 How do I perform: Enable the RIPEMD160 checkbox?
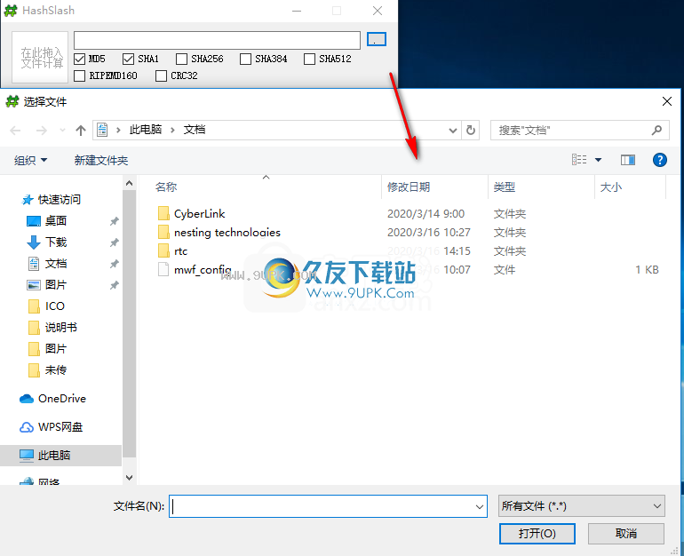click(x=79, y=75)
